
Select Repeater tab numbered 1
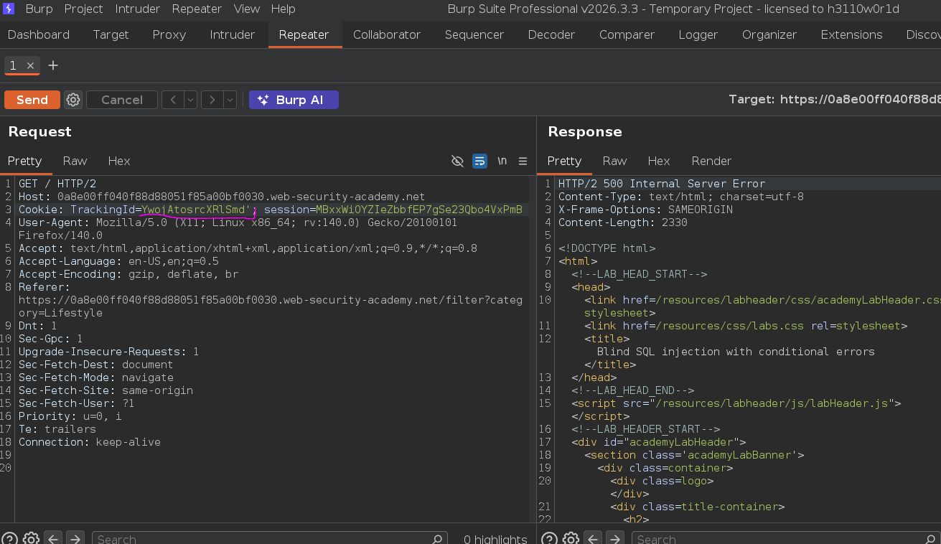coord(13,65)
